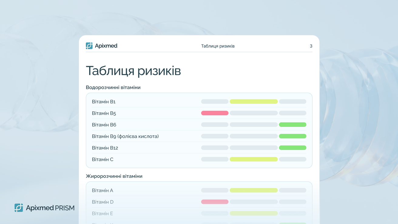Click the 'Вітамін B1' row label
The height and width of the screenshot is (224, 398).
tap(104, 102)
